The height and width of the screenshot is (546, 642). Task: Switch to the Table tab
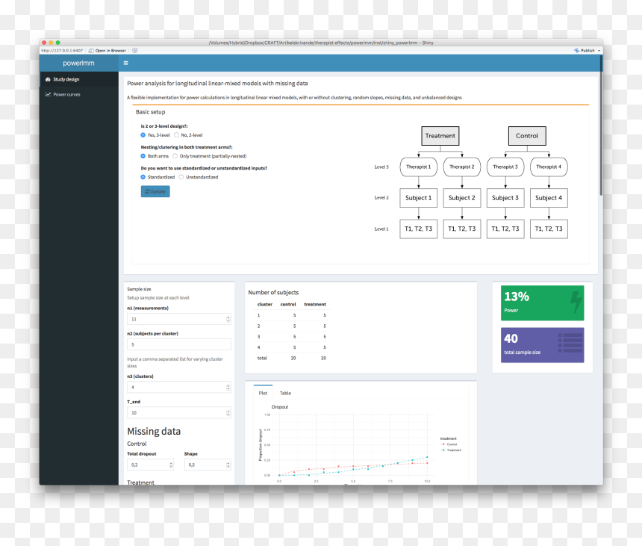285,393
